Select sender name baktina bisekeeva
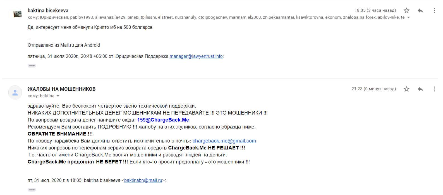 tap(48, 11)
